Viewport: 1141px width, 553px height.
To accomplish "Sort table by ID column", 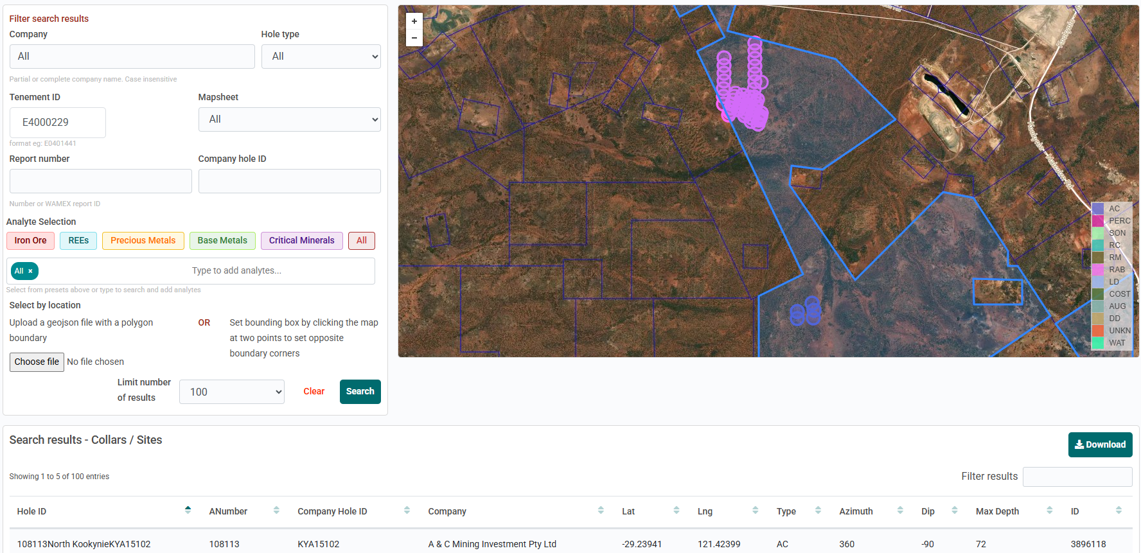I will (x=1119, y=510).
